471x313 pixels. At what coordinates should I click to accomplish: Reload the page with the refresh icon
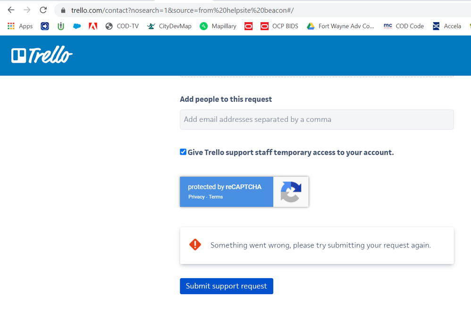tap(43, 10)
